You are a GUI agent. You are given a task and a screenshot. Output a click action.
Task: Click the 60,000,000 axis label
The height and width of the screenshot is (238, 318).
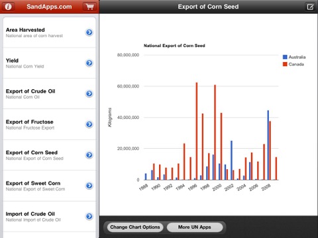[128, 86]
